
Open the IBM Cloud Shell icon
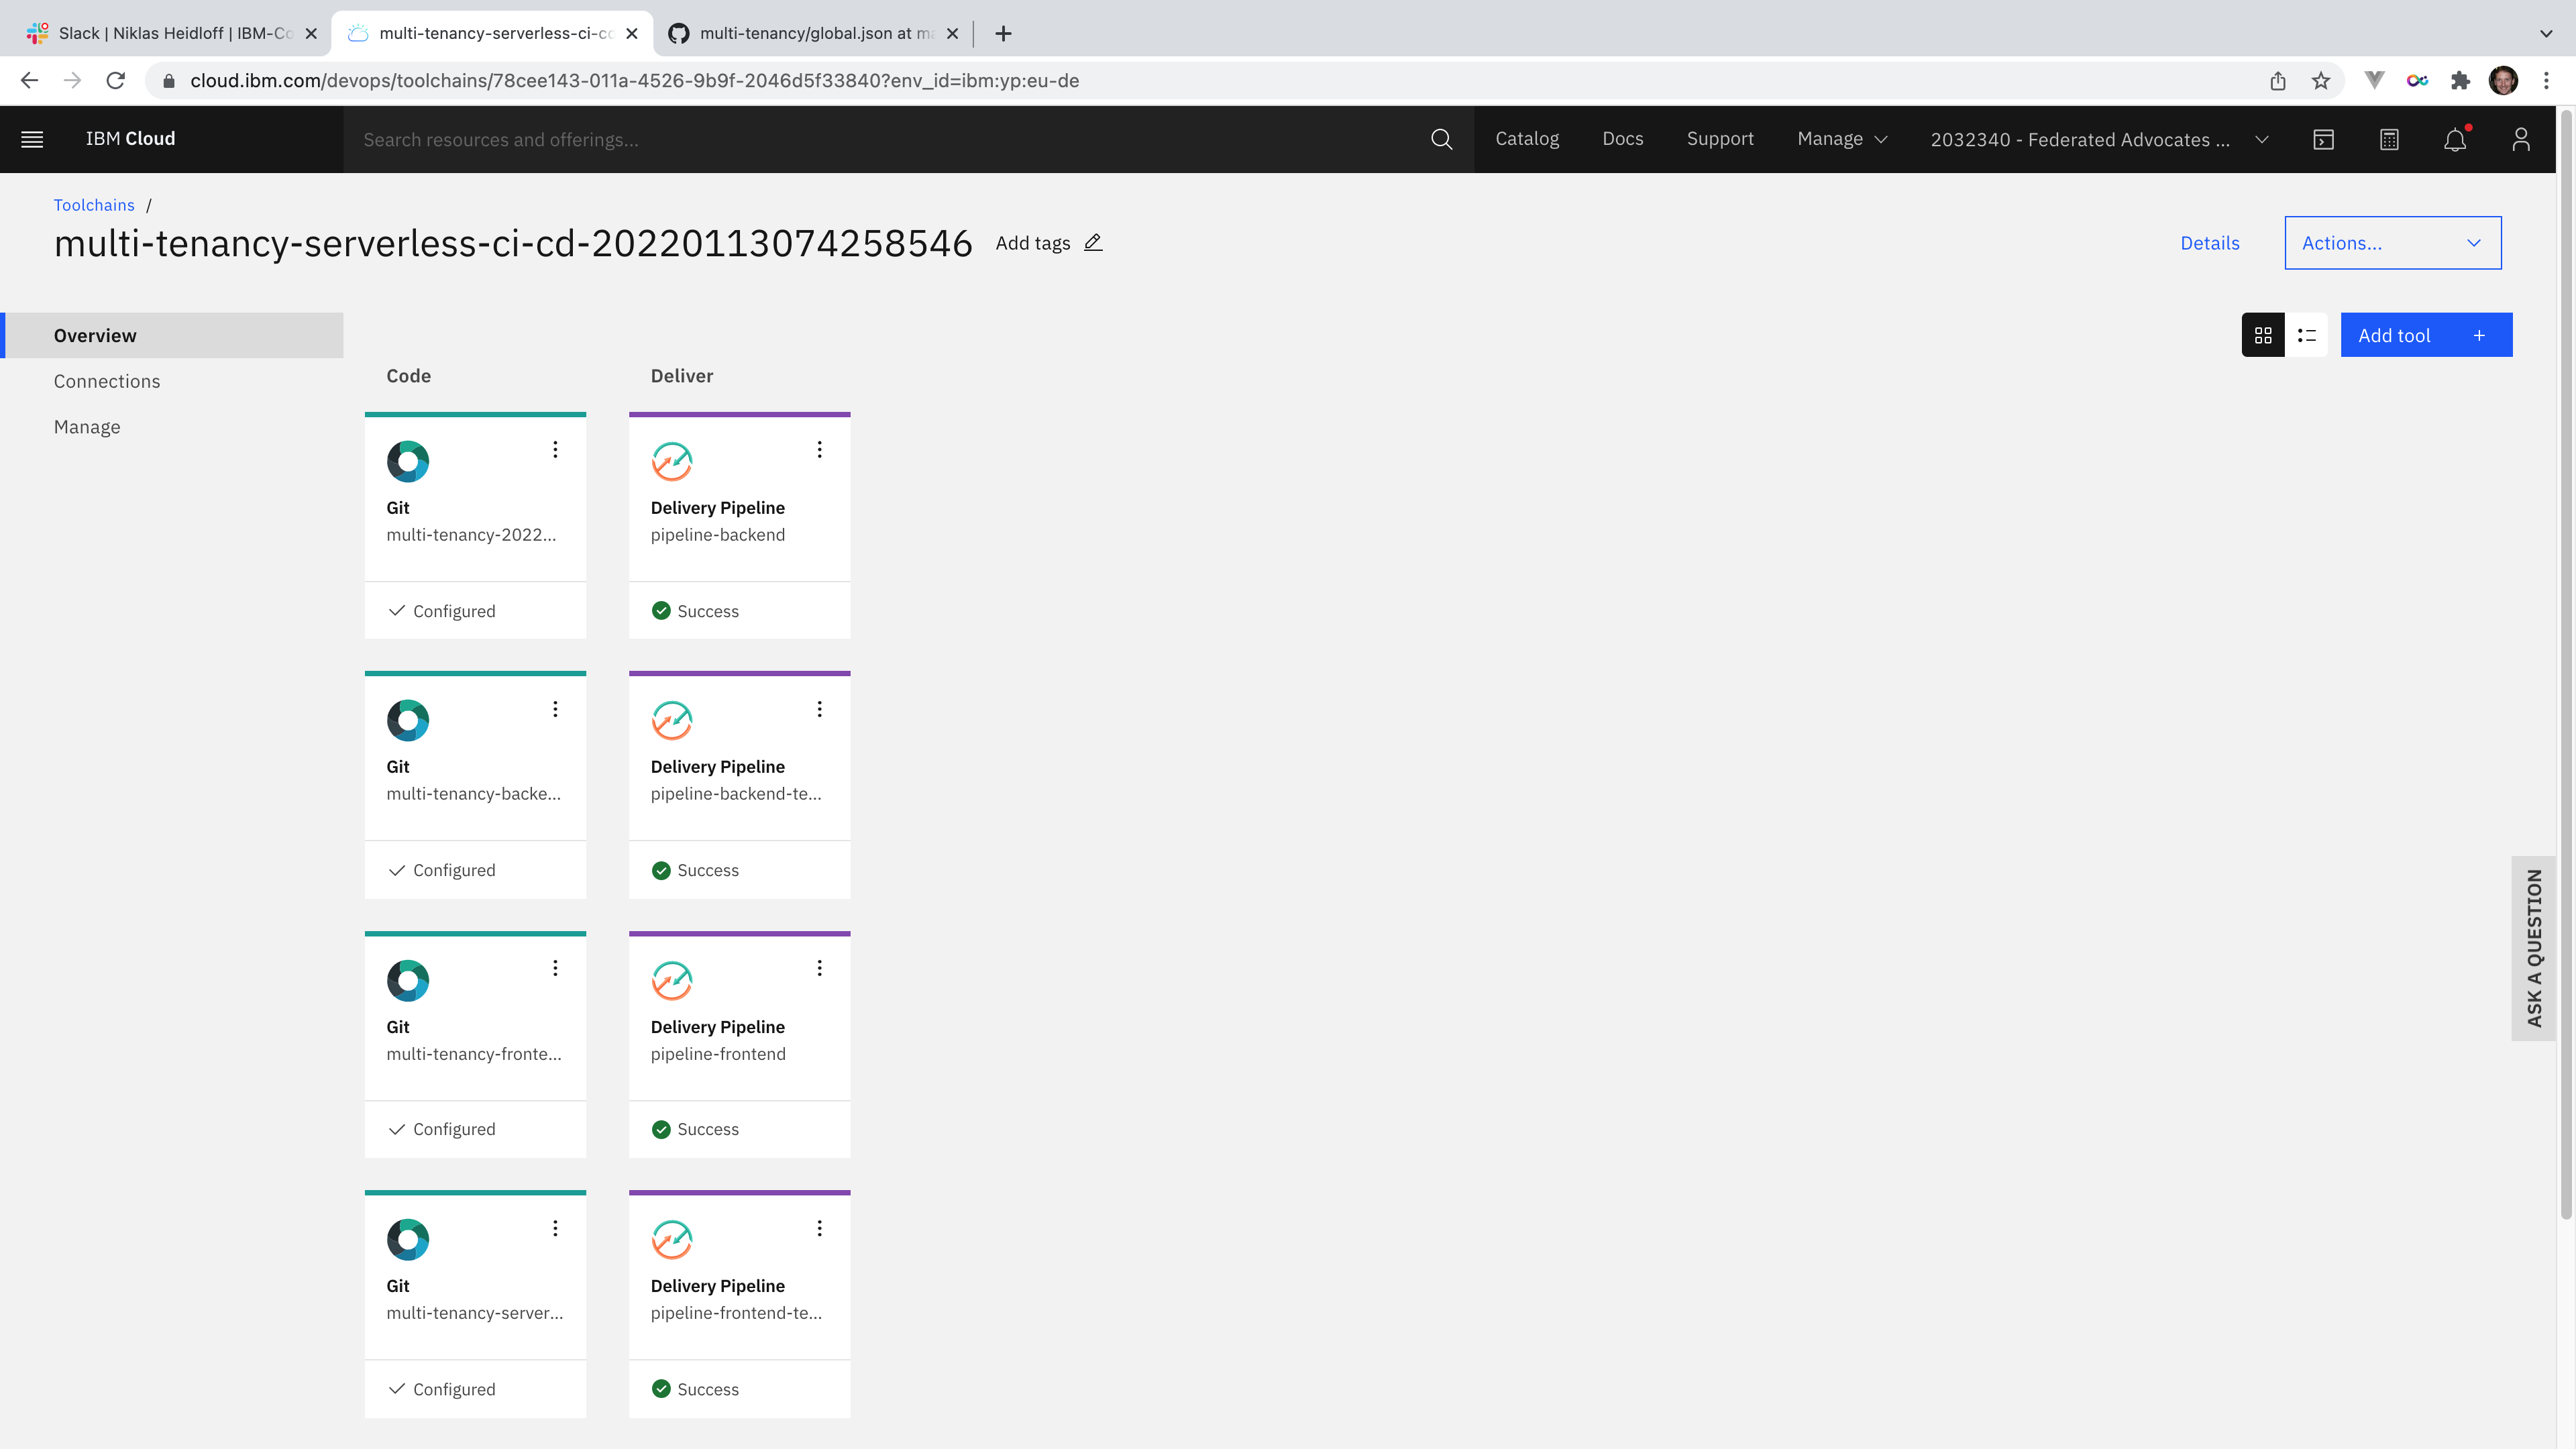coord(2323,139)
